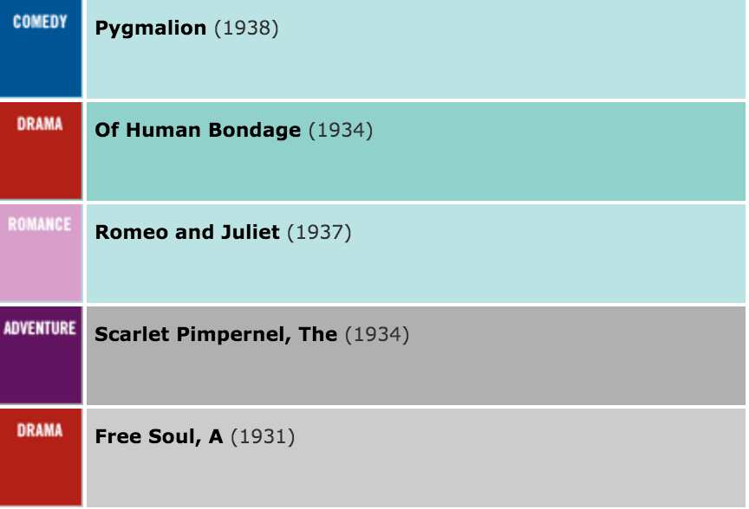This screenshot has width=749, height=509.
Task: Click the year (1937) after Romeo and Juliet
Action: pyautogui.click(x=319, y=233)
